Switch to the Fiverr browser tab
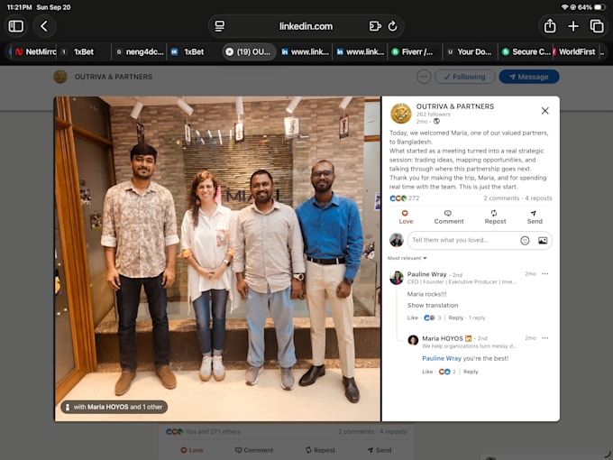This screenshot has width=613, height=460. (x=415, y=52)
